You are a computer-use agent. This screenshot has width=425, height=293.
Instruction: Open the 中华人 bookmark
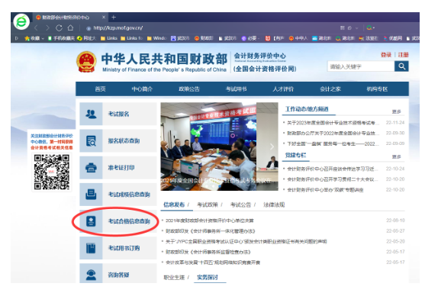point(298,38)
